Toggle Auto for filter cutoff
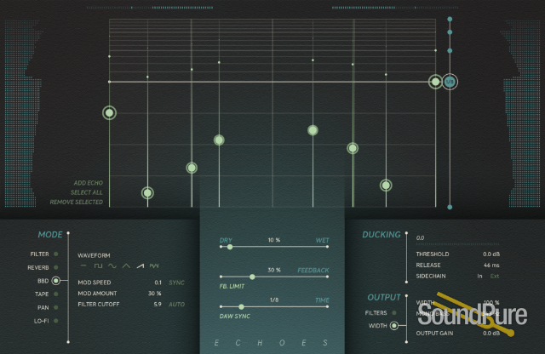545x354 pixels. [177, 304]
